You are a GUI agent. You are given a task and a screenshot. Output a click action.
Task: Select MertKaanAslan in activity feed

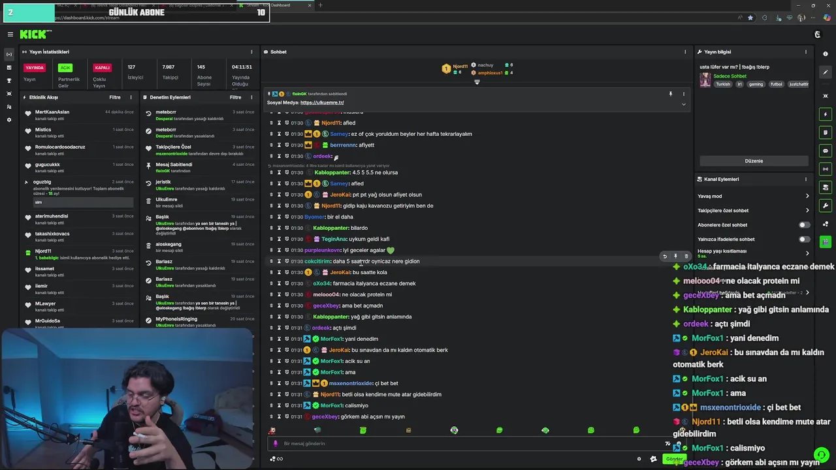52,112
